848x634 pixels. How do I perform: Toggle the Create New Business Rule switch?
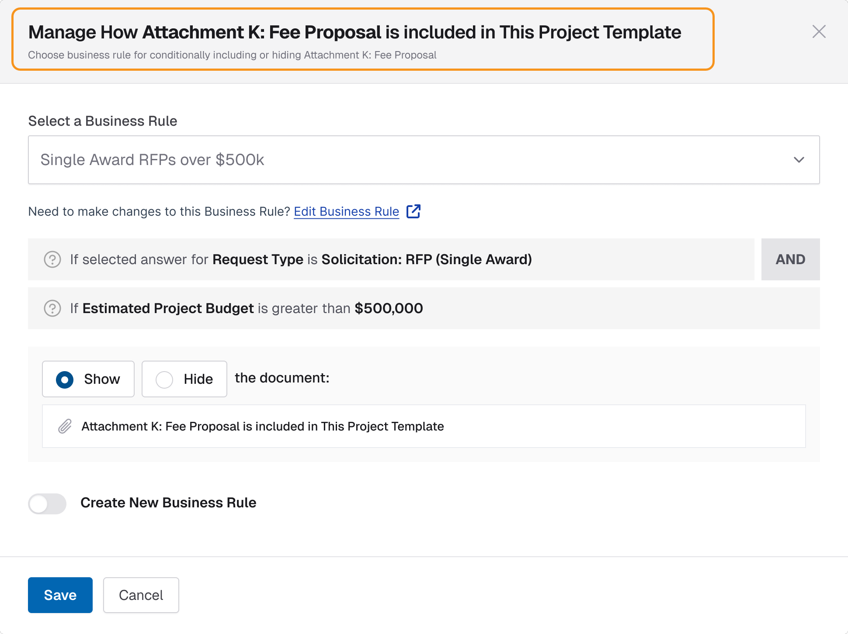tap(47, 503)
